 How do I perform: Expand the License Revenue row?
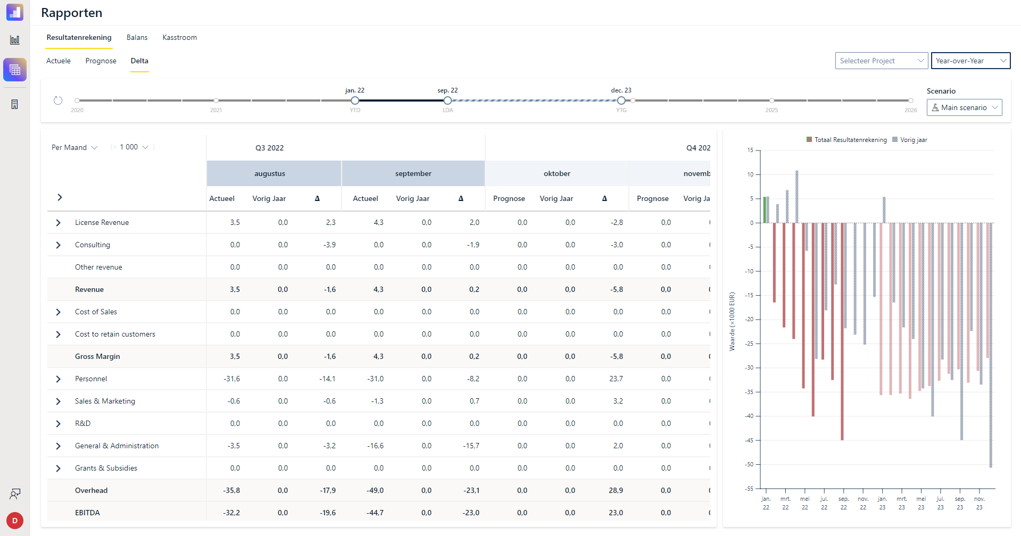(59, 223)
